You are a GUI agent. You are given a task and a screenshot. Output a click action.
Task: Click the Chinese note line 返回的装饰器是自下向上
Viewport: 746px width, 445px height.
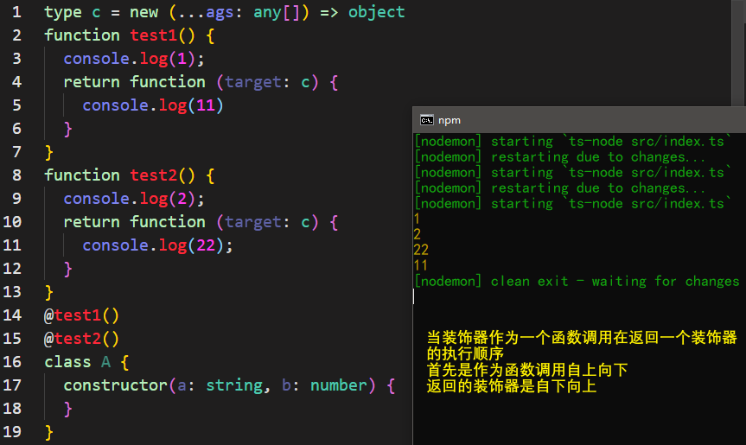512,386
